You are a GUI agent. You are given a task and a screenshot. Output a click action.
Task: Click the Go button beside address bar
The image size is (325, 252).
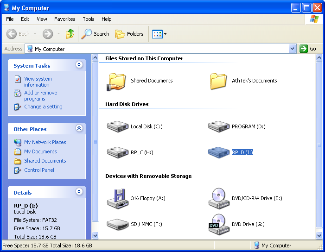point(308,49)
